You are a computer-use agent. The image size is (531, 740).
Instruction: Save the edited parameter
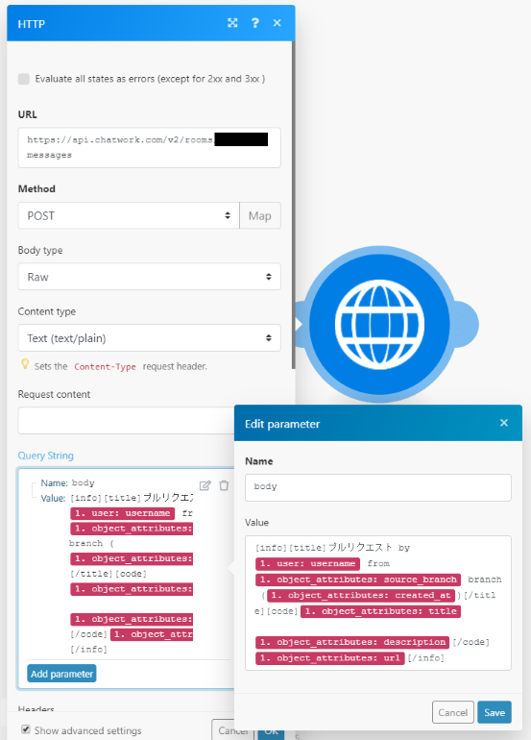point(495,712)
